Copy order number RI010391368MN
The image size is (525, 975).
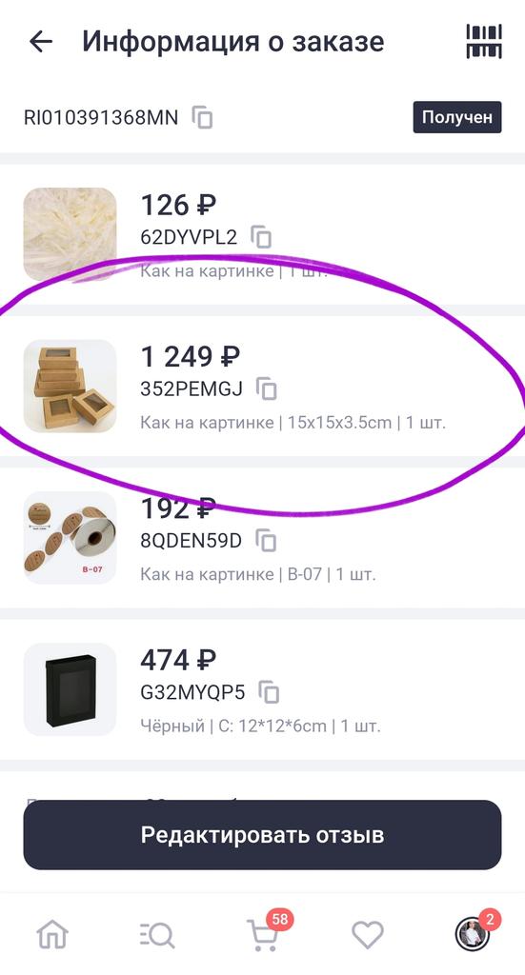pos(202,117)
